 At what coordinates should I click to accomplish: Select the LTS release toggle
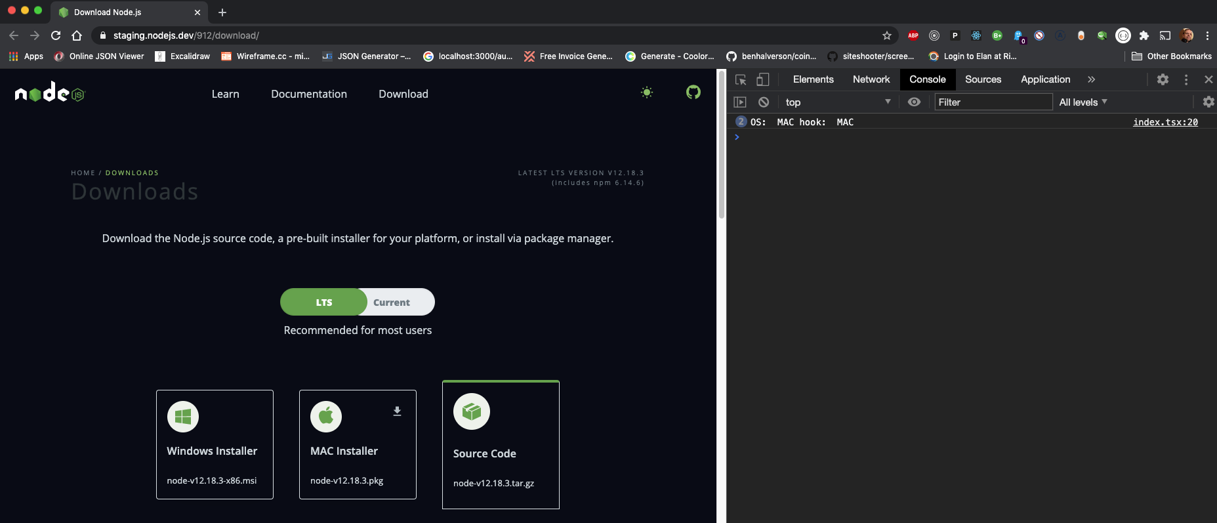323,302
